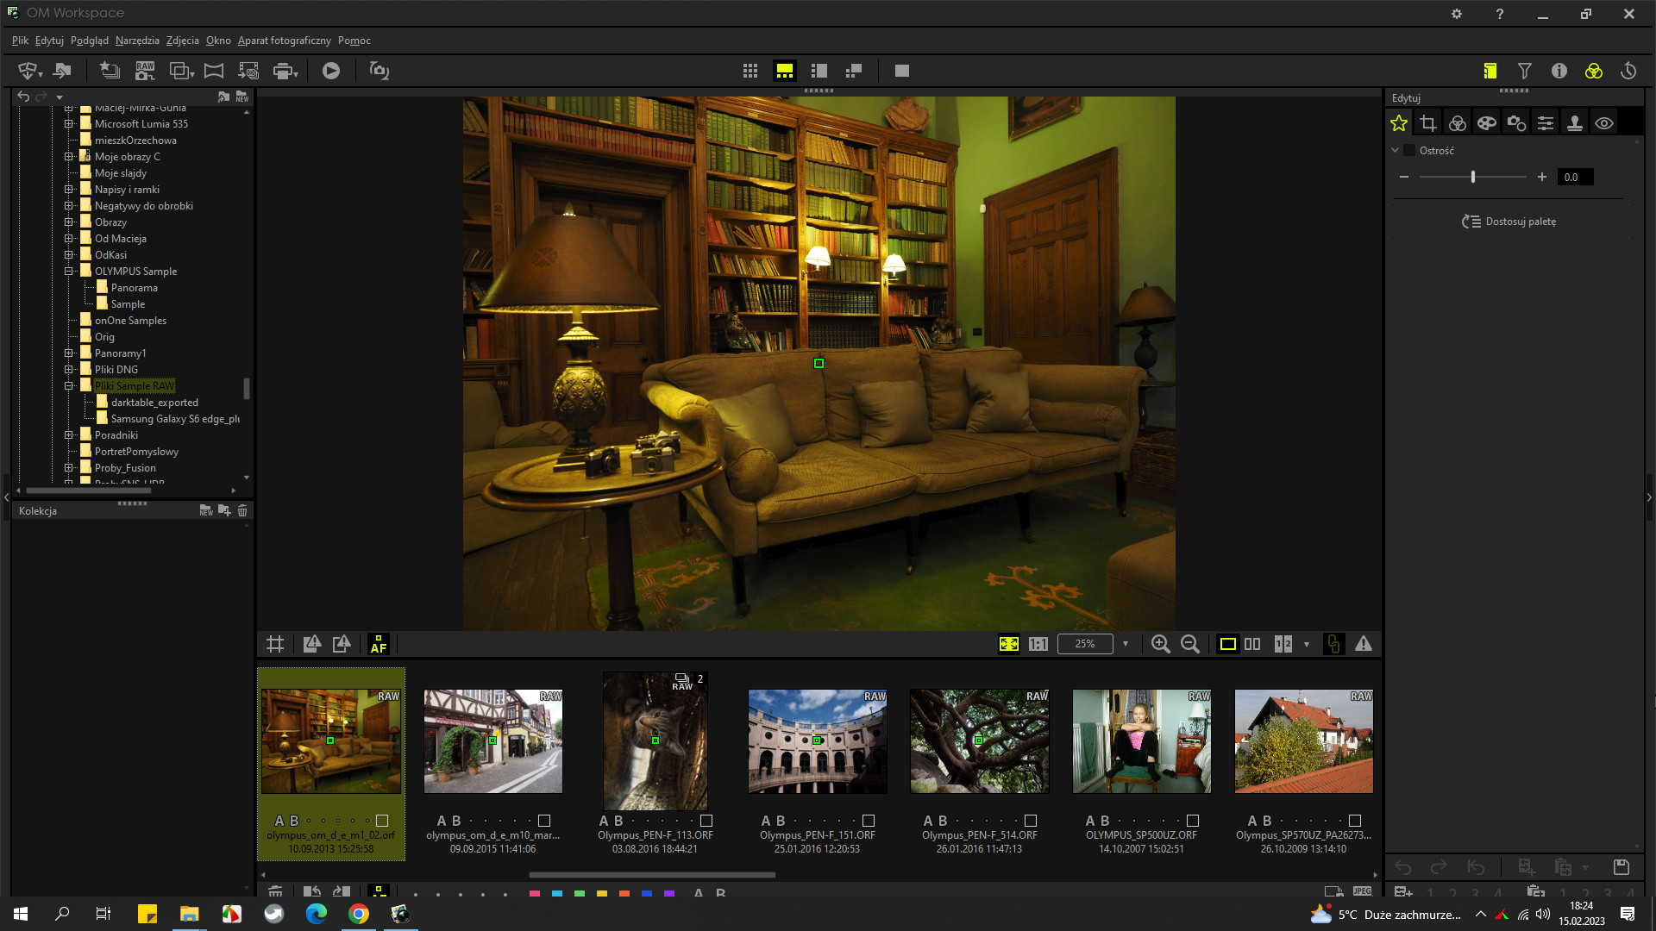Open the 25% zoom level dropdown
The width and height of the screenshot is (1656, 931).
click(1125, 644)
